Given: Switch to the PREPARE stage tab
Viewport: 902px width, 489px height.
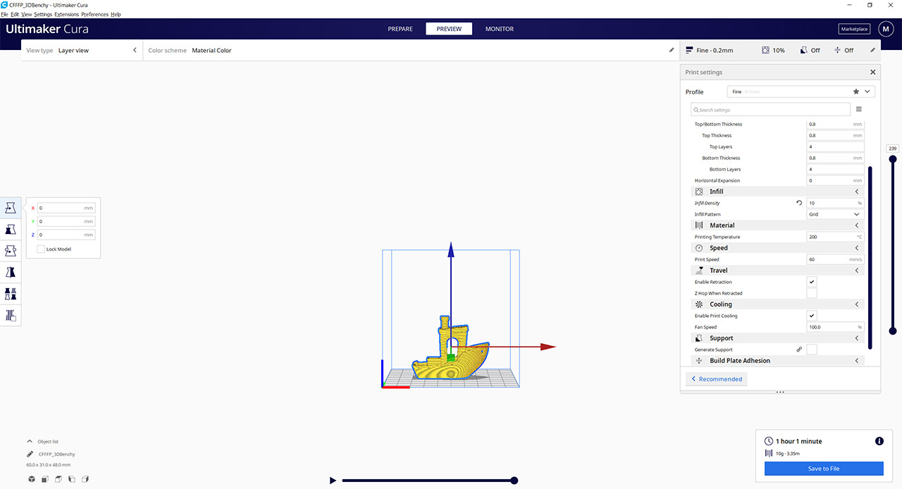Looking at the screenshot, I should (x=400, y=29).
